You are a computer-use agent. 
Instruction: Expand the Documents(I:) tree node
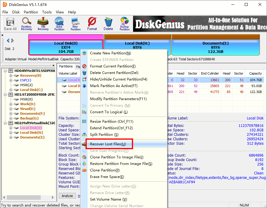11,137
